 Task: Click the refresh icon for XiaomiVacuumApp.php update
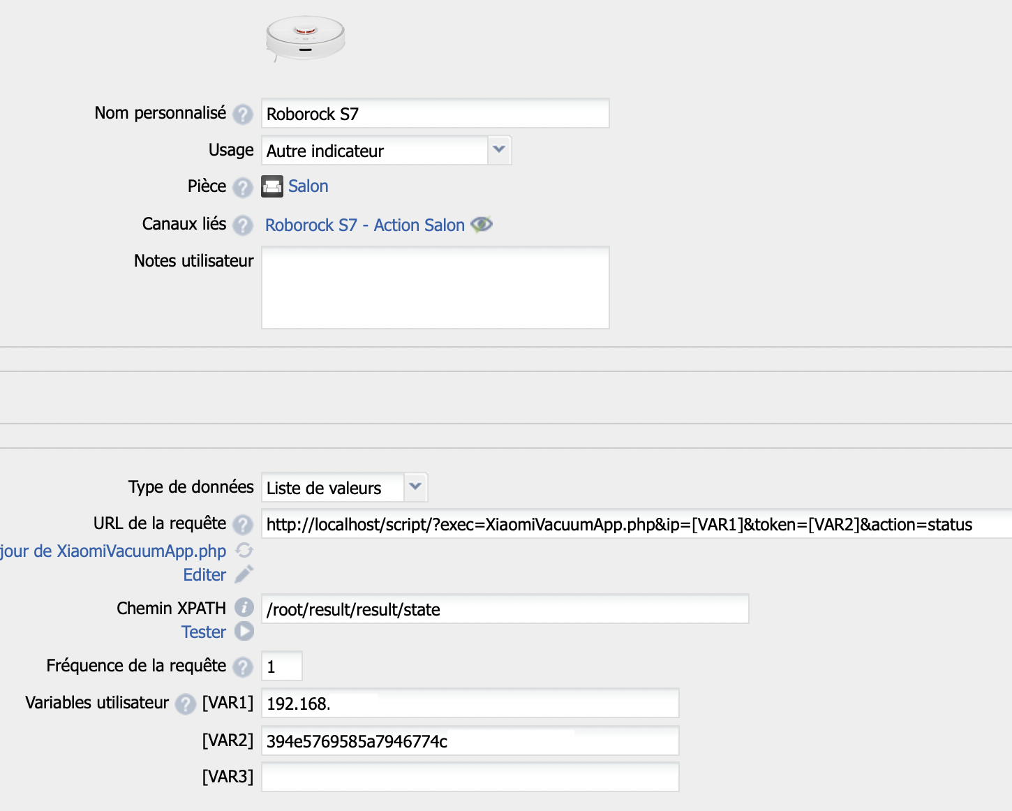click(x=244, y=551)
